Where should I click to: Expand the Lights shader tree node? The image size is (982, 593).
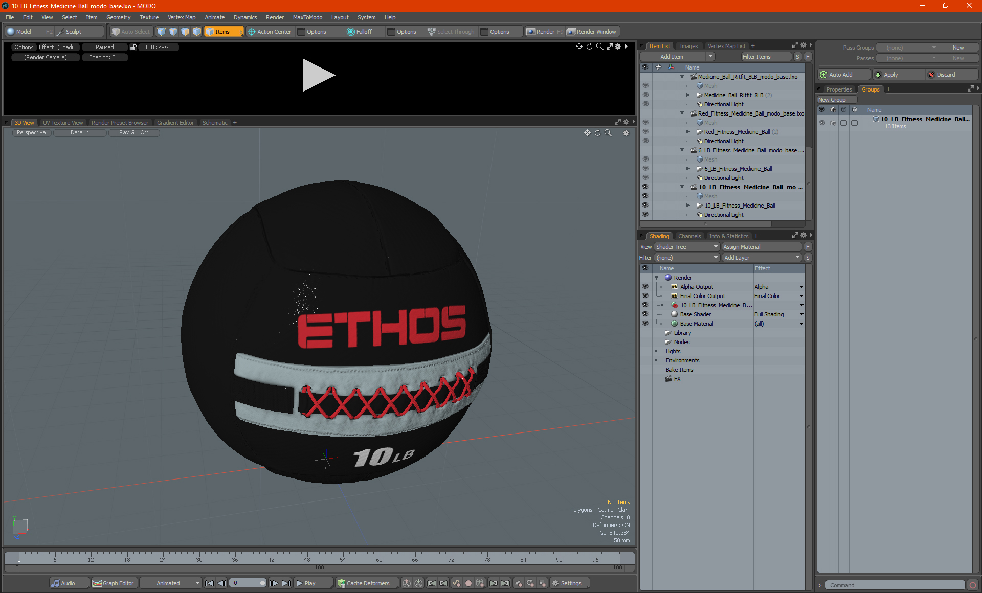pyautogui.click(x=656, y=351)
